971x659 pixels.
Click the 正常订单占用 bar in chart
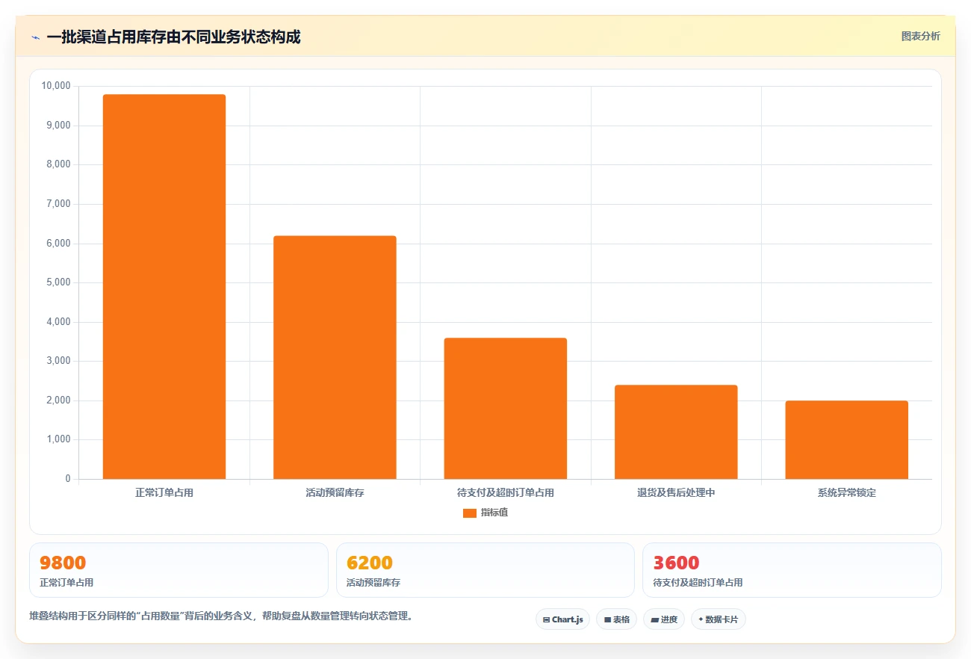164,287
